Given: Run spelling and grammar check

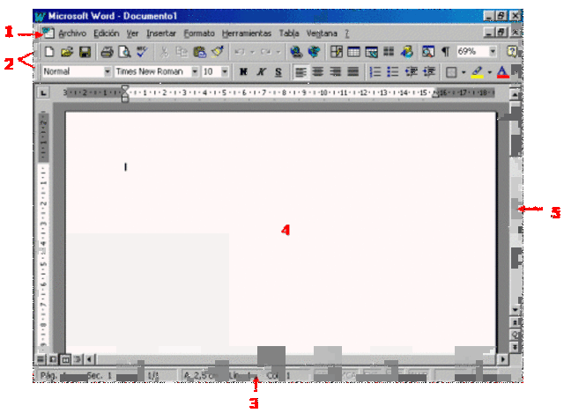Looking at the screenshot, I should (142, 52).
